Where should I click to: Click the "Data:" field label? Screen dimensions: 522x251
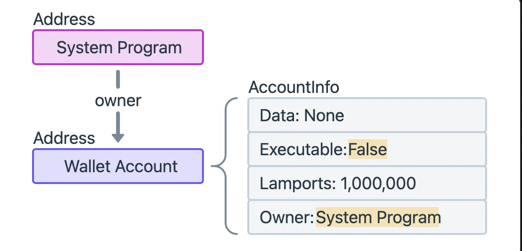click(x=279, y=115)
